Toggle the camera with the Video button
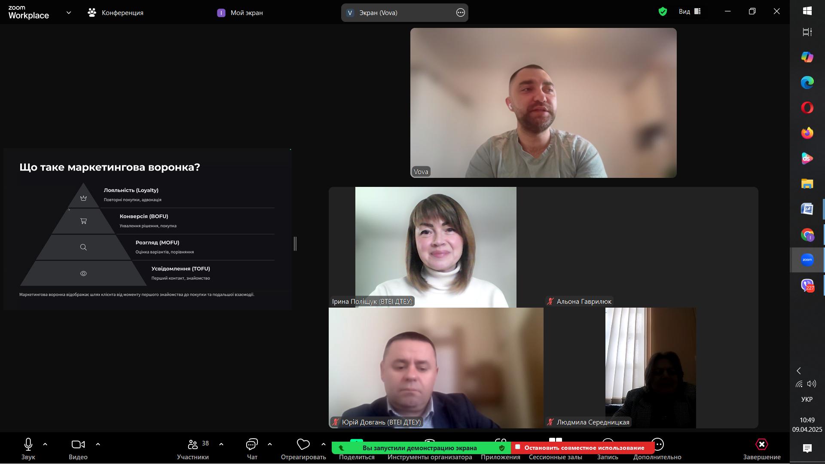Image resolution: width=825 pixels, height=464 pixels. pyautogui.click(x=78, y=444)
